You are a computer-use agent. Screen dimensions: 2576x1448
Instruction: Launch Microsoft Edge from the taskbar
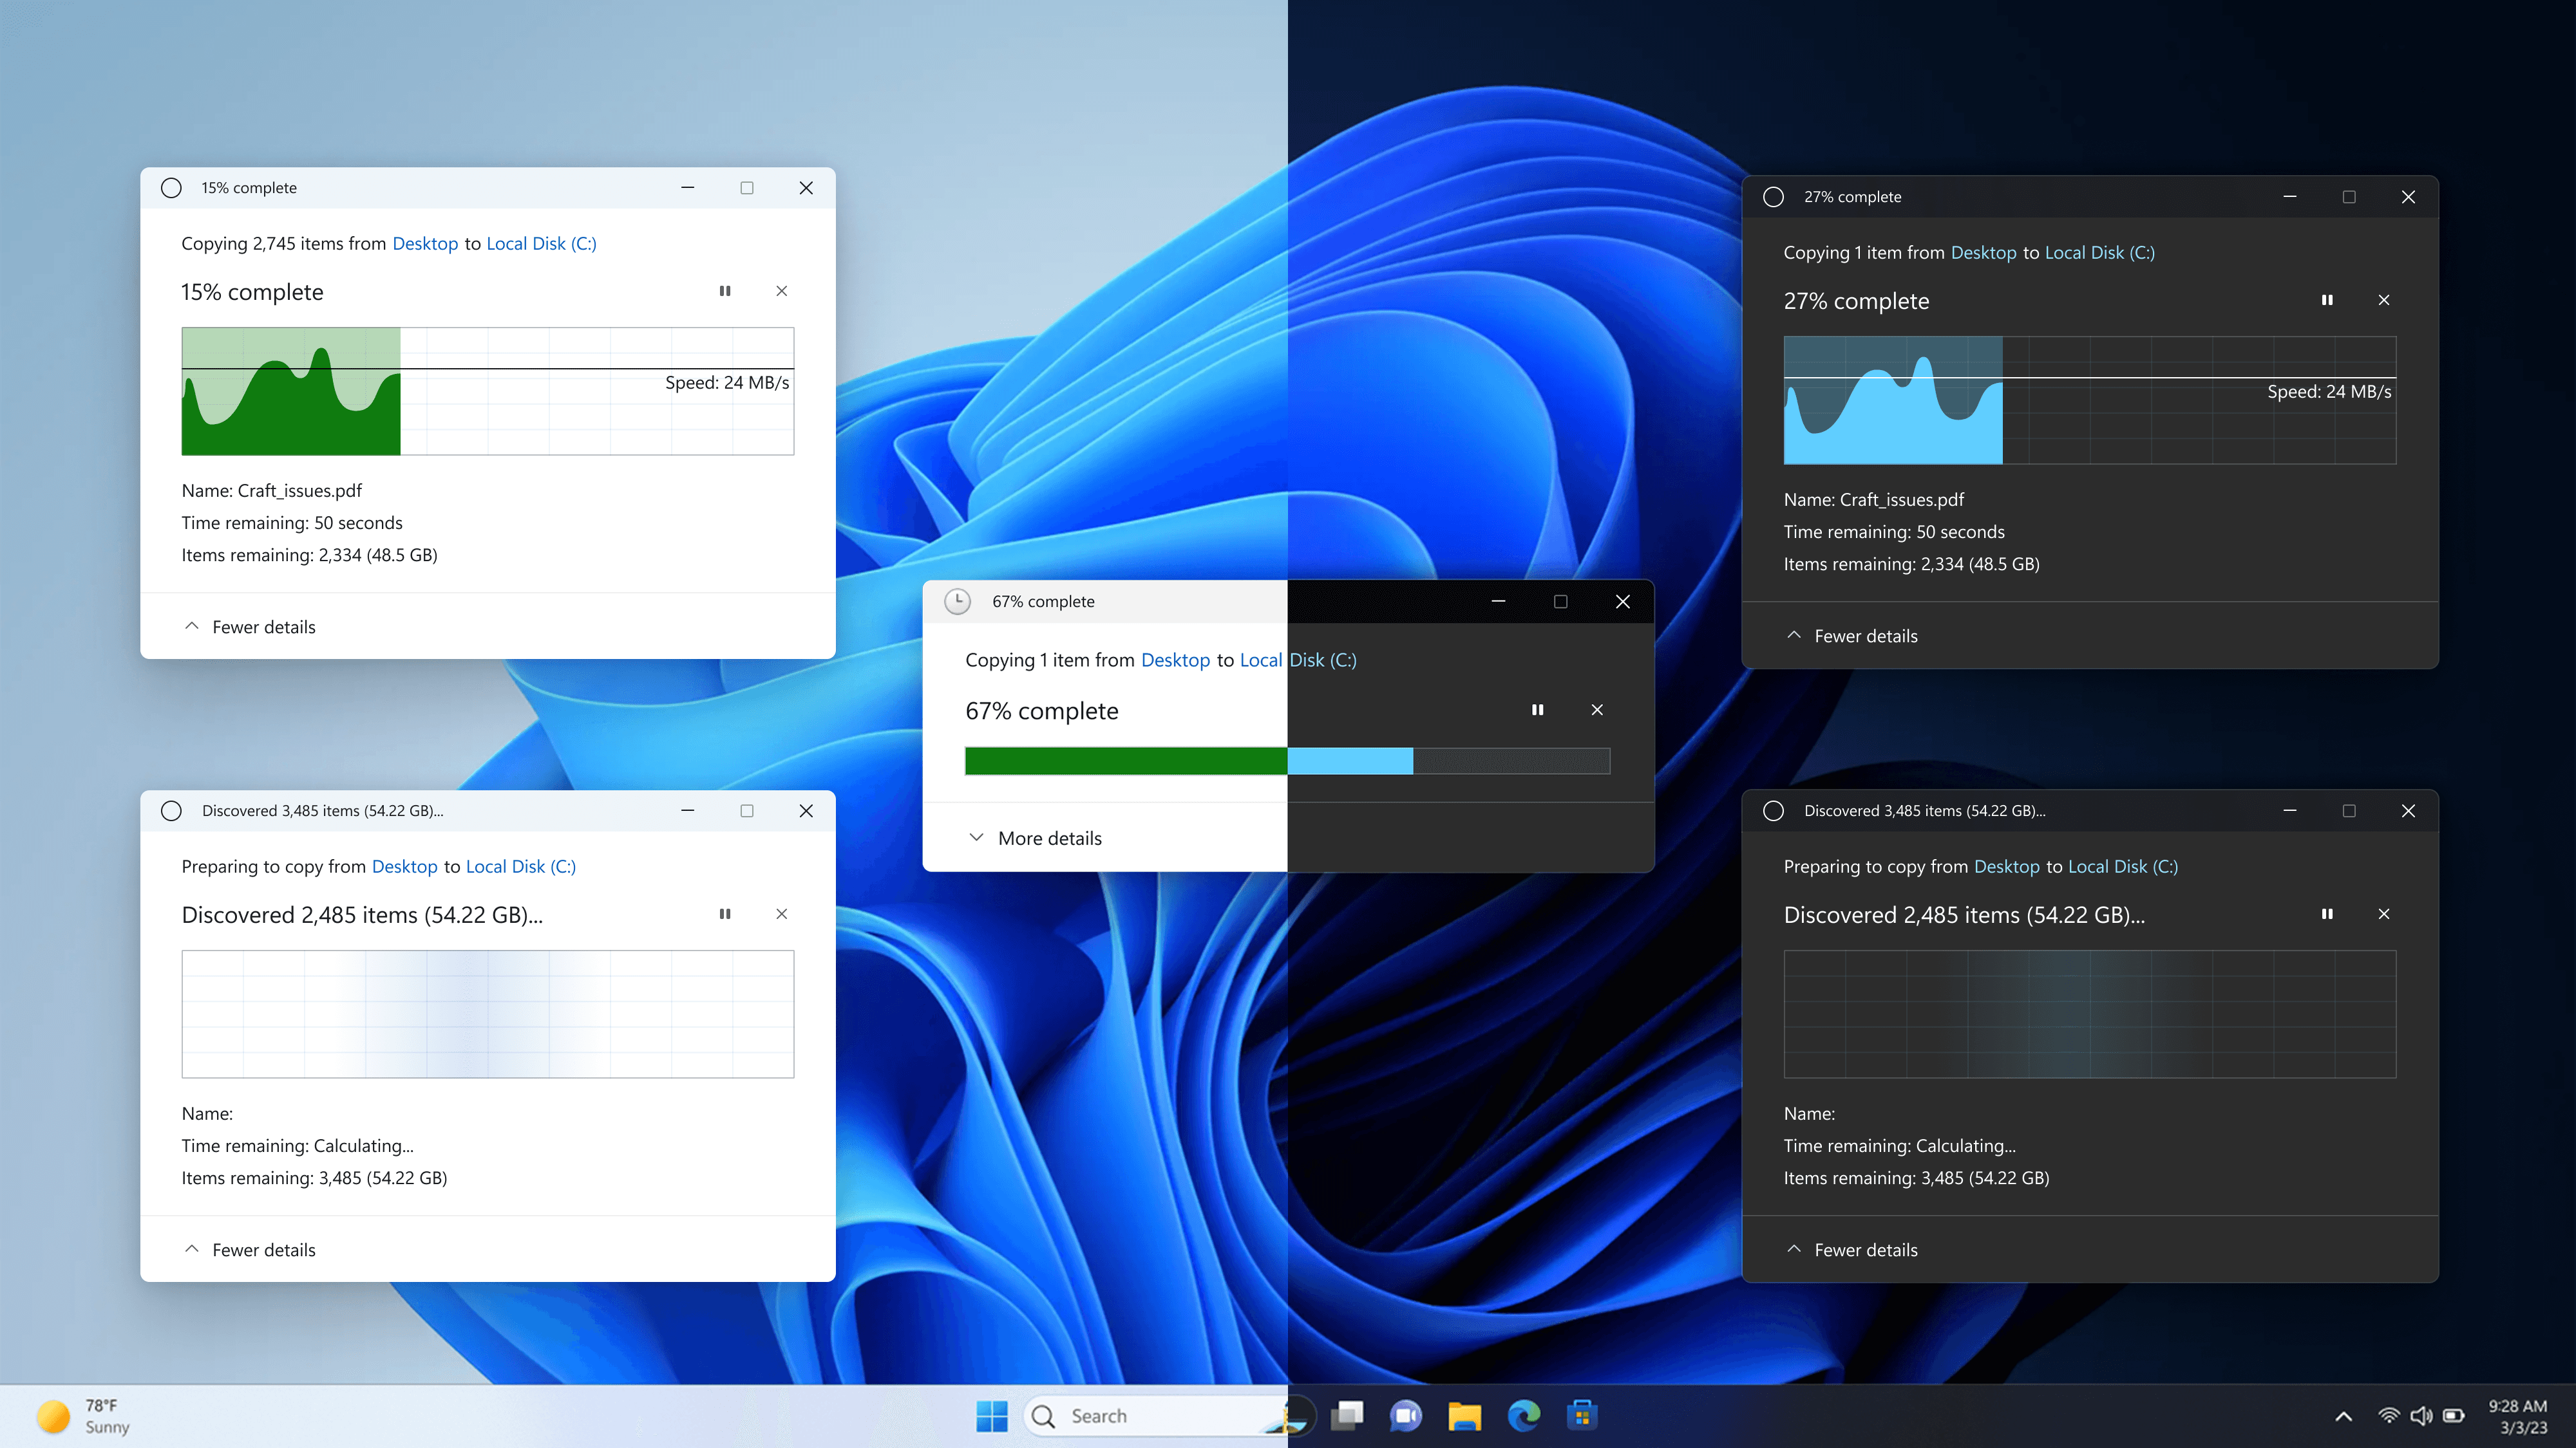point(1523,1415)
